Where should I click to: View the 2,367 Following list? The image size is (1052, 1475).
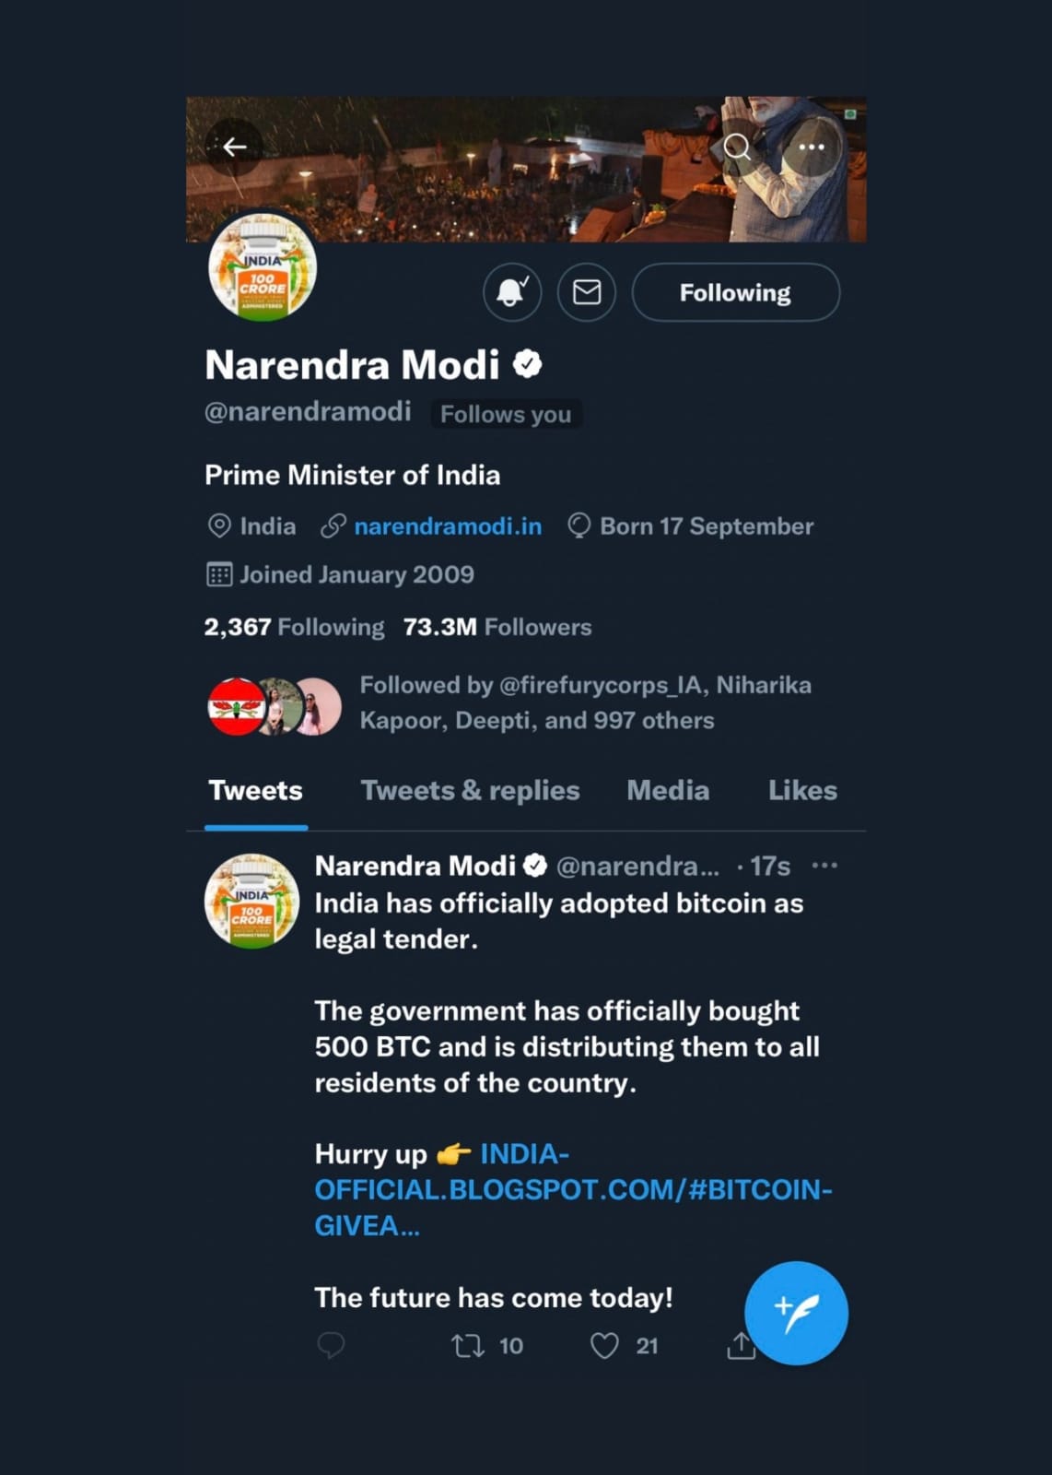tap(294, 627)
